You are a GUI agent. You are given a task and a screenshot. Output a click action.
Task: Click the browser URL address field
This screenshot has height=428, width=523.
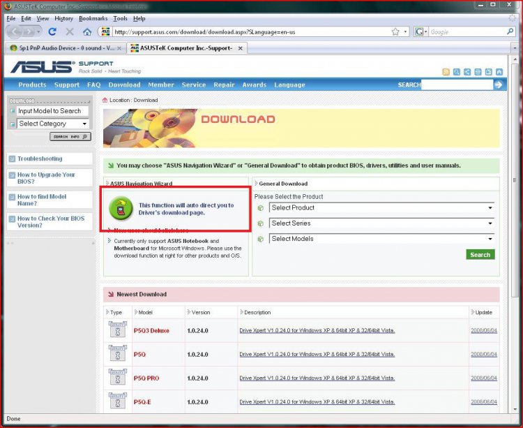pos(250,32)
